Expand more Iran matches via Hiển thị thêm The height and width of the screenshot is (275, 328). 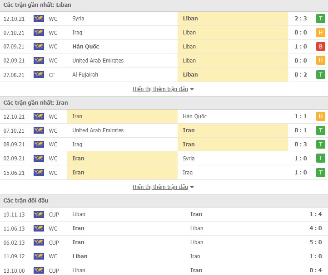click(160, 187)
